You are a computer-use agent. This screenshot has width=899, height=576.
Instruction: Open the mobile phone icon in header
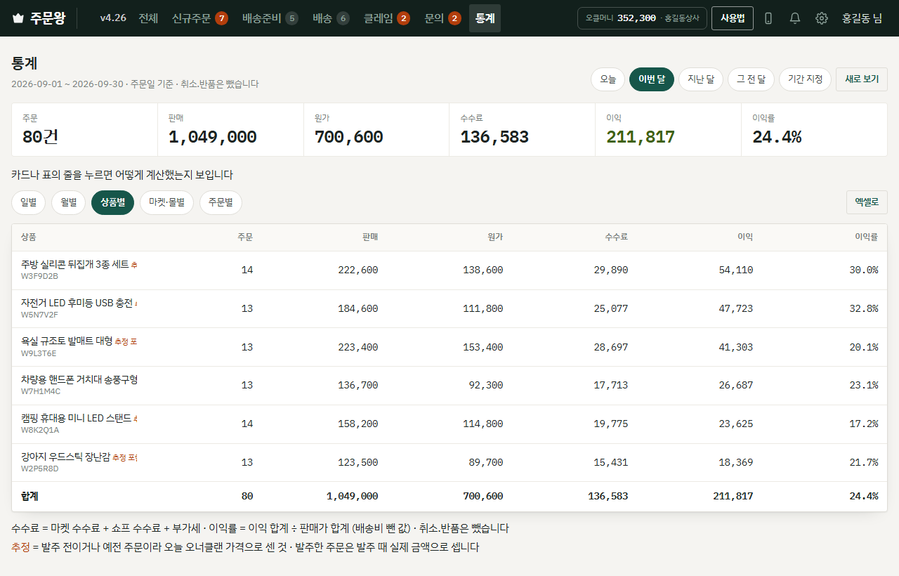coord(768,18)
